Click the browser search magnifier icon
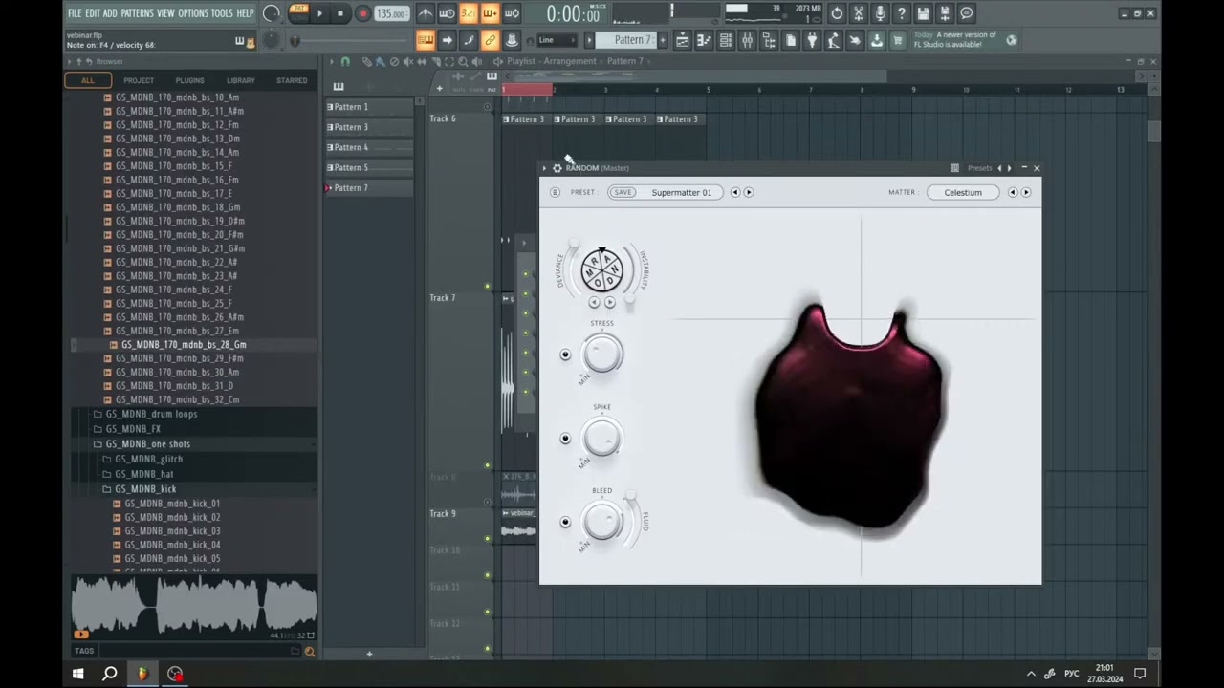 coord(309,651)
